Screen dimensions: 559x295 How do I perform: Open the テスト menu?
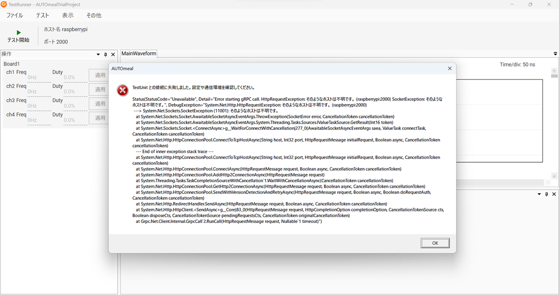42,16
